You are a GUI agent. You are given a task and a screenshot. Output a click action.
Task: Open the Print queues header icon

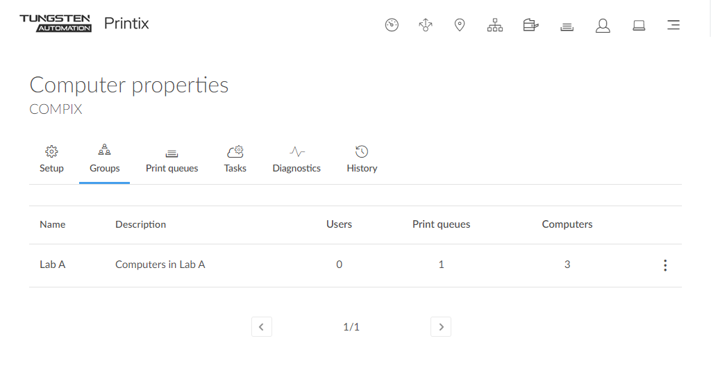[567, 26]
